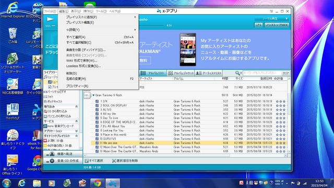Sort by 時間 column header
This screenshot has width=334, height=188.
(x=225, y=79)
